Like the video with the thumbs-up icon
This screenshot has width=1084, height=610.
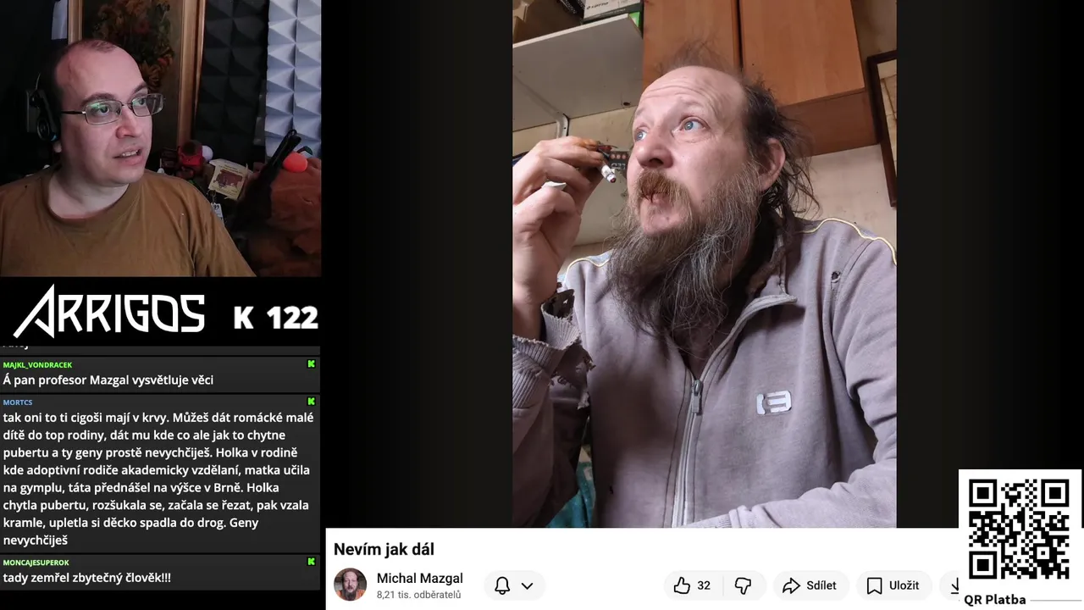point(682,585)
